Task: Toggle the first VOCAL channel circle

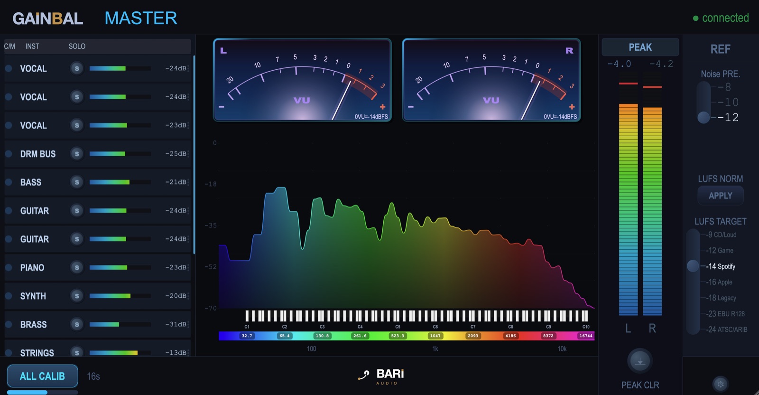Action: tap(9, 68)
